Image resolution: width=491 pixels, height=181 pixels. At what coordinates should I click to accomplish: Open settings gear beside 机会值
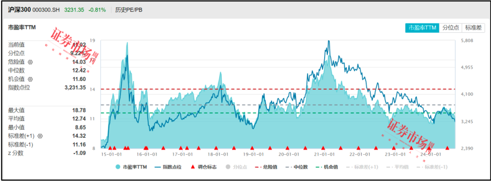pyautogui.click(x=30, y=79)
